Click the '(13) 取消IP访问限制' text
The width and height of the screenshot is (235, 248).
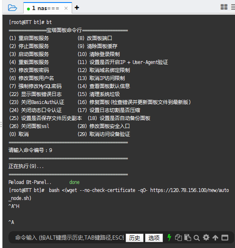tap(101, 78)
